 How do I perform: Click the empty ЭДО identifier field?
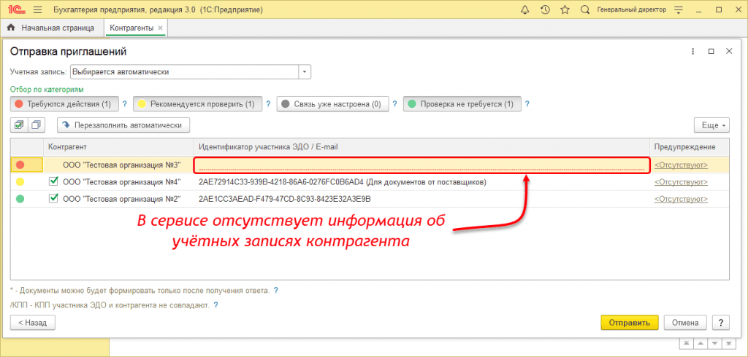tap(421, 165)
